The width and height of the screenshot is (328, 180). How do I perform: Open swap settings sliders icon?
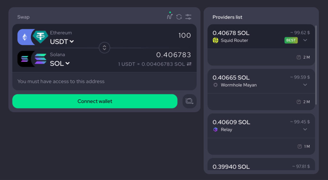pos(188,17)
